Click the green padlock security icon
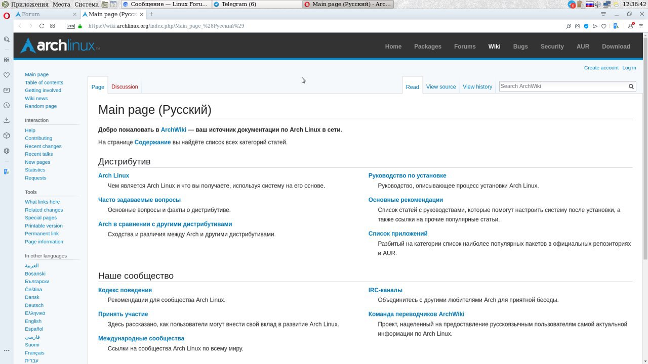This screenshot has width=648, height=364. point(80,26)
